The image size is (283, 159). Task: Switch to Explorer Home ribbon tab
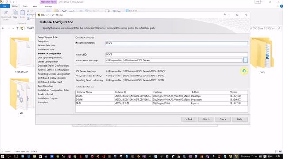[x=15, y=6]
